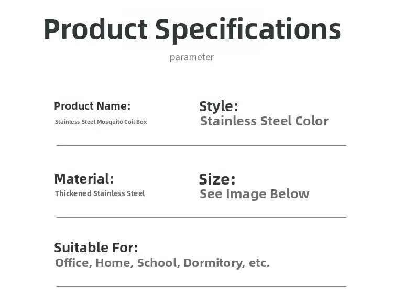Click the "Product Name:" label
The width and height of the screenshot is (393, 301).
pos(92,106)
